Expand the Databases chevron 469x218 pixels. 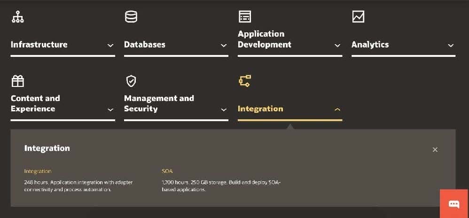(x=224, y=46)
